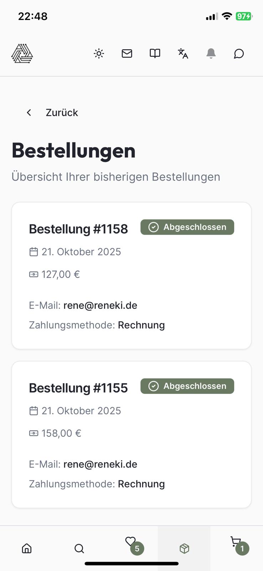Tap the Zurück link
263x571 pixels.
pyautogui.click(x=62, y=113)
